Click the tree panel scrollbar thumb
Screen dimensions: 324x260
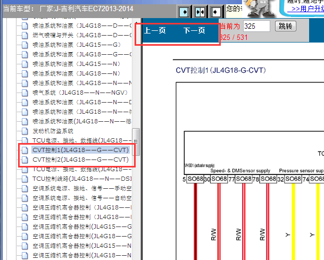[x=136, y=141]
